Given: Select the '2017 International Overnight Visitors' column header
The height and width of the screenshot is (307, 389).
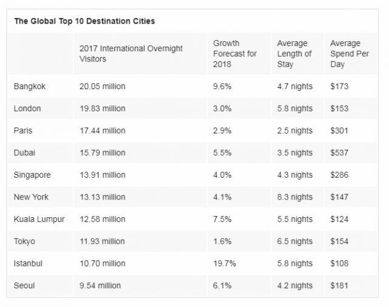Looking at the screenshot, I should point(131,53).
